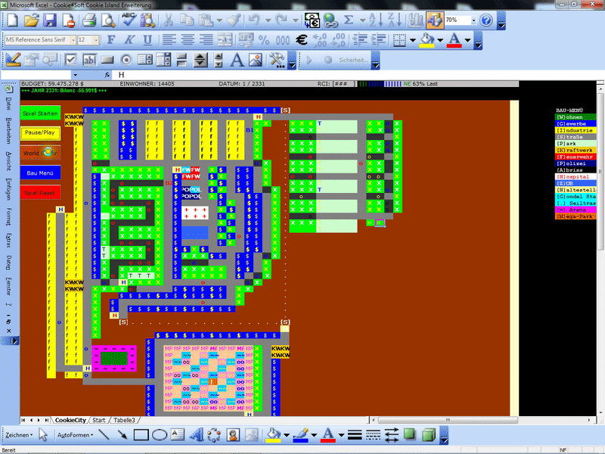Open the Zeichnen drawing menu

(18, 435)
